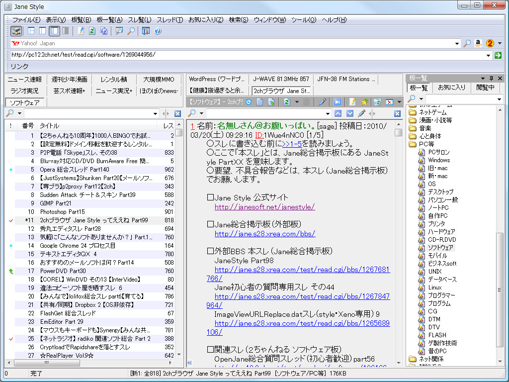Open settings via the tools icon in main toolbar
This screenshot has width=509, height=382.
point(146,31)
